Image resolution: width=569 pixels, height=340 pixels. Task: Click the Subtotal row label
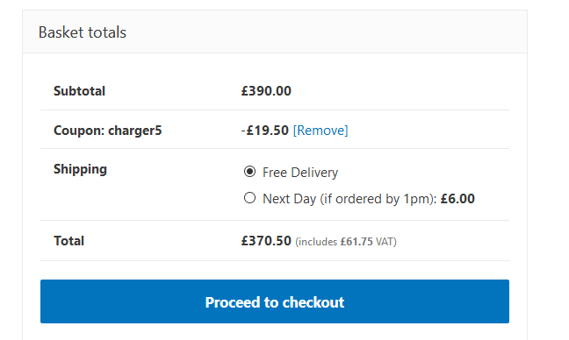coord(80,91)
